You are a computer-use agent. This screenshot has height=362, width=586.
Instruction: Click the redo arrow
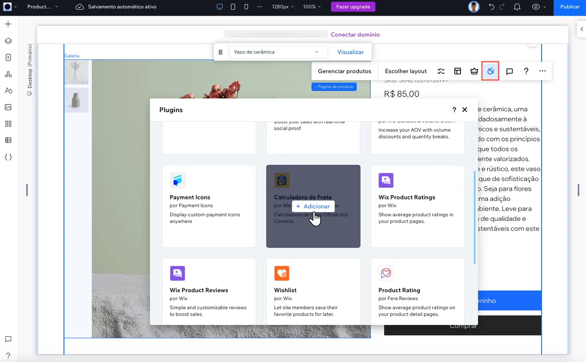(503, 7)
